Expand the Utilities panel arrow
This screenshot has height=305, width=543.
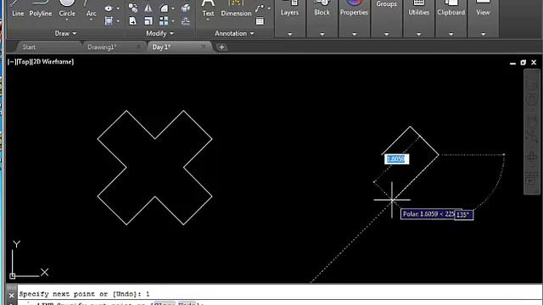(x=418, y=34)
